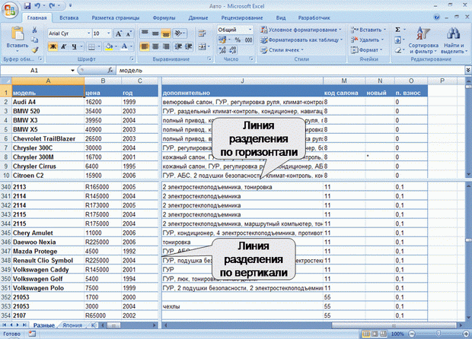Apply font color letter A
Image resolution: width=472 pixels, height=339 pixels.
tap(124, 46)
